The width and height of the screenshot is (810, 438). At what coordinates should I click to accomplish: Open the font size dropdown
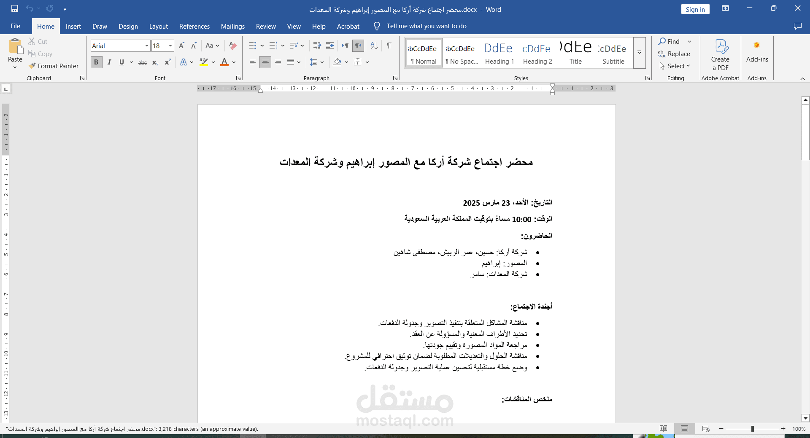[x=170, y=46]
